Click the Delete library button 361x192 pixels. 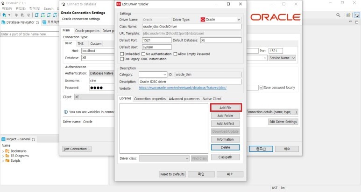[226, 147]
